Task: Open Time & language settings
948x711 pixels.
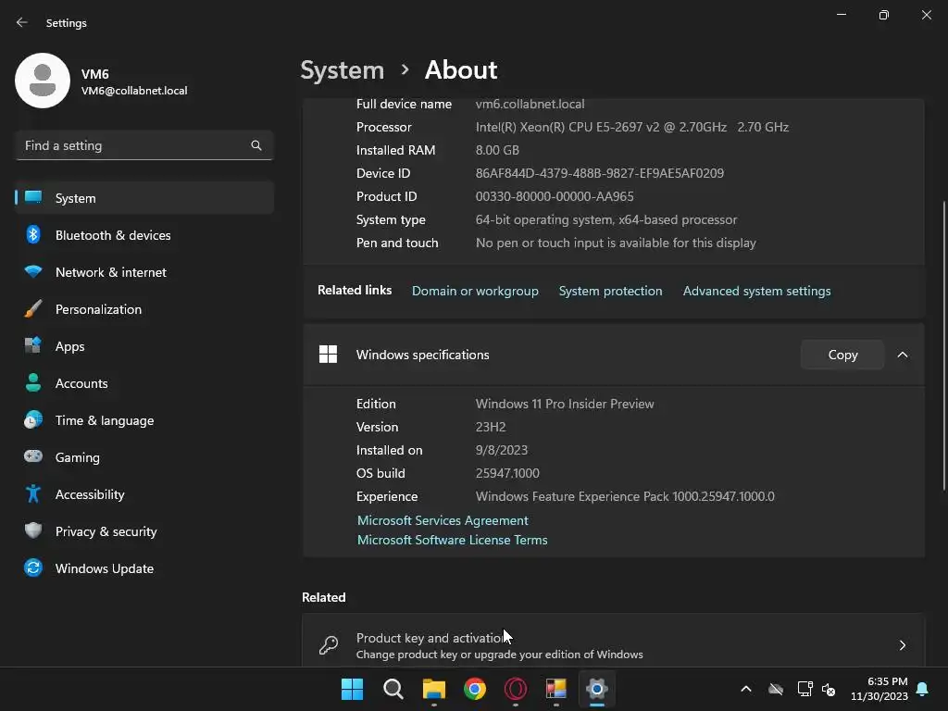Action: click(143, 420)
